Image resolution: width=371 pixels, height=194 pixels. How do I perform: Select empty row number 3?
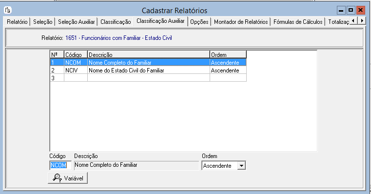click(148, 78)
